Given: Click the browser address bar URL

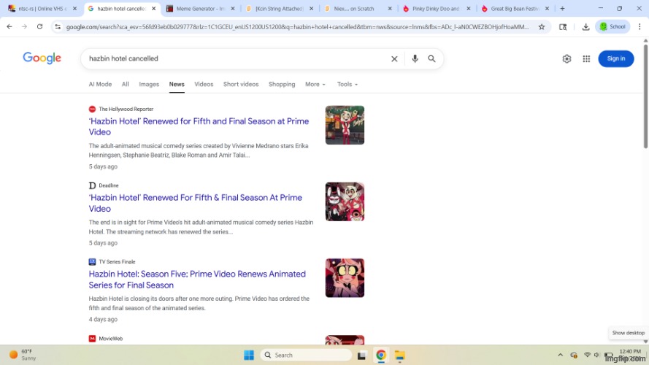Looking at the screenshot, I should pyautogui.click(x=297, y=27).
